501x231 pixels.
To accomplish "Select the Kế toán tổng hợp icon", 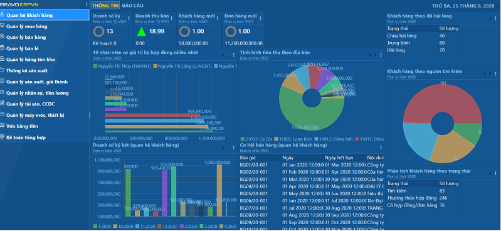I will (3, 137).
